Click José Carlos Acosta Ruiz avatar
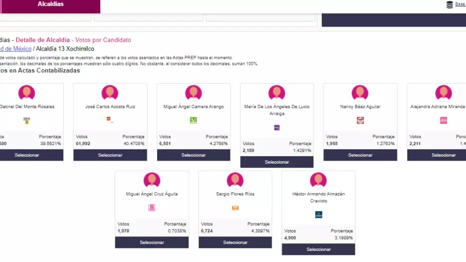This screenshot has width=466, height=262. pos(110,93)
